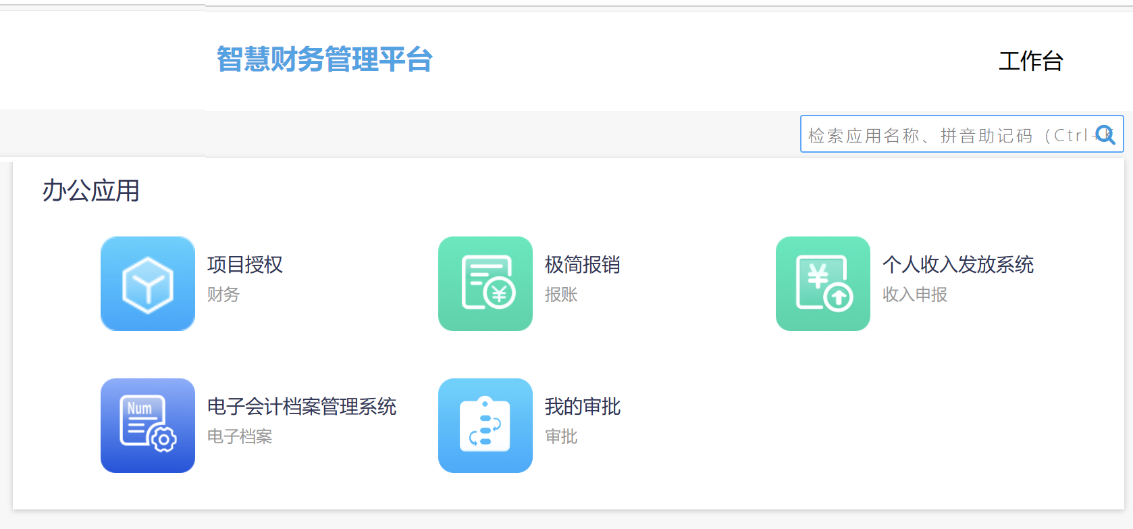Viewport: 1133px width, 529px height.
Task: Click the 电子会计档案管理系统 Num gear icon
Action: [148, 426]
